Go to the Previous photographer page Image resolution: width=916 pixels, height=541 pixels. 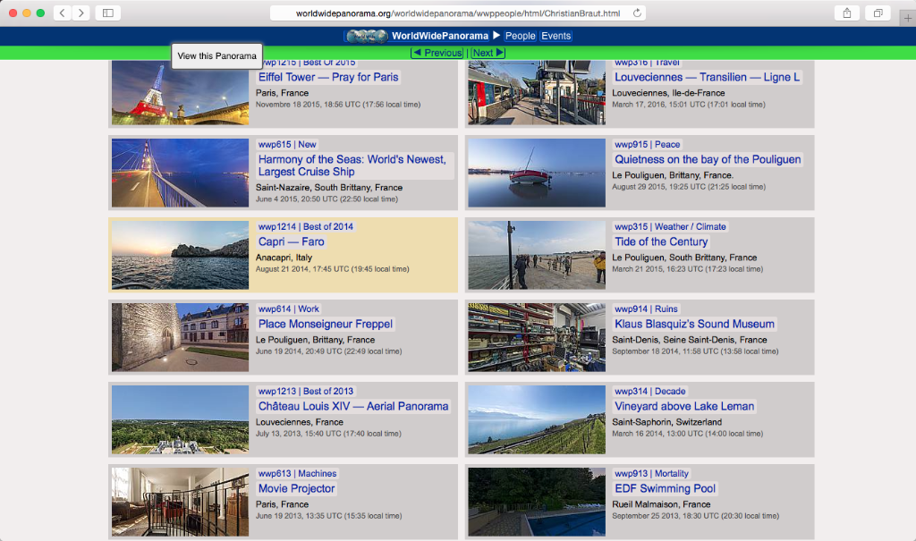coord(437,53)
